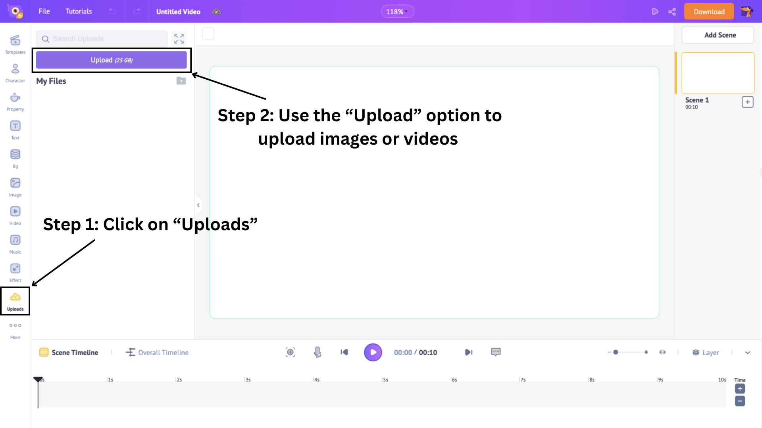The height and width of the screenshot is (428, 762).
Task: Toggle the camera/eye settings icon
Action: pos(291,352)
